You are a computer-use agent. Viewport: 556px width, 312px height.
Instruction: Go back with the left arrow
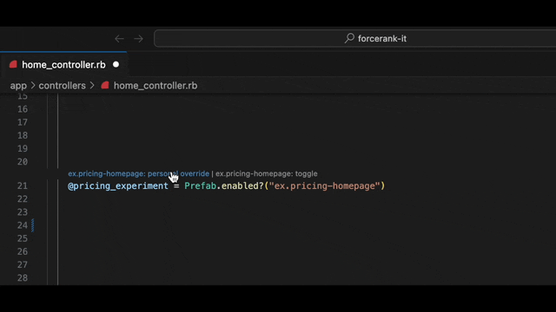[x=119, y=38]
